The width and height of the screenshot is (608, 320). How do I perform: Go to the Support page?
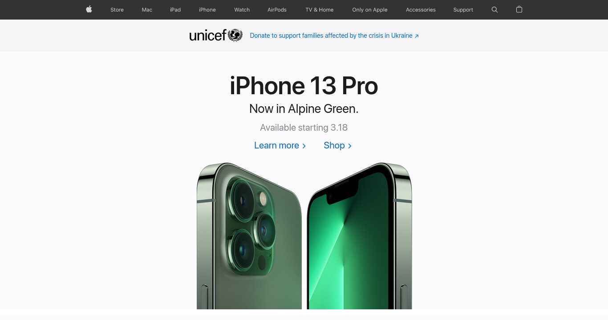coord(463,10)
